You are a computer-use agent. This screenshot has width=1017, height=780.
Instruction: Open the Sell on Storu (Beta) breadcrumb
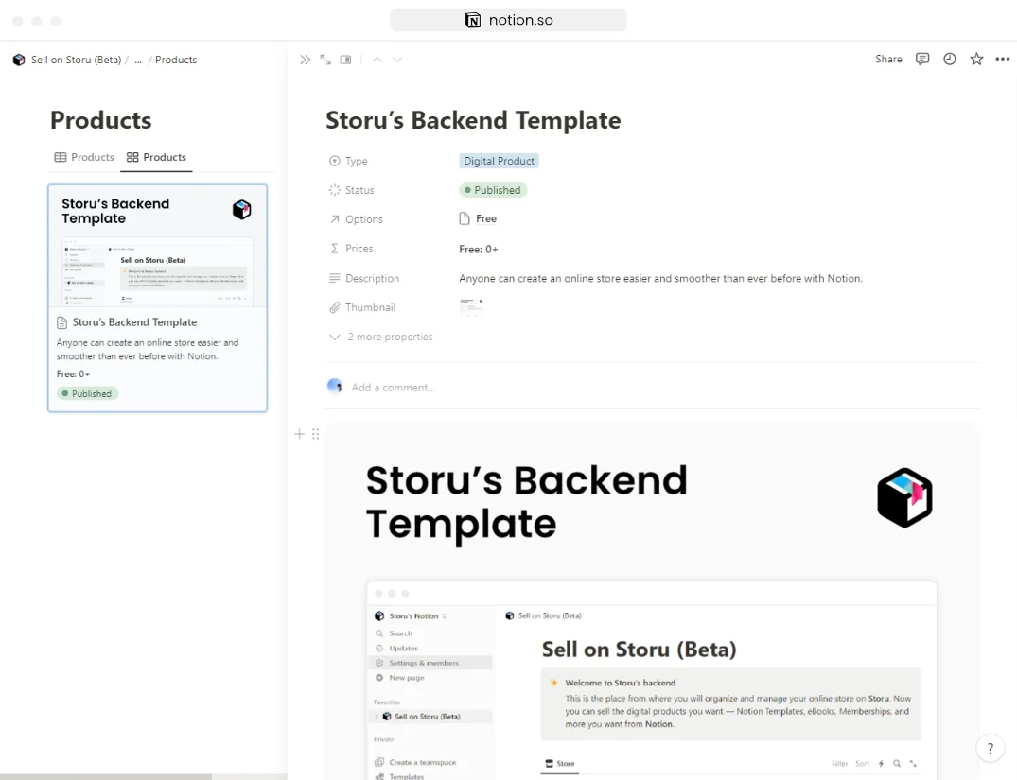tap(75, 60)
